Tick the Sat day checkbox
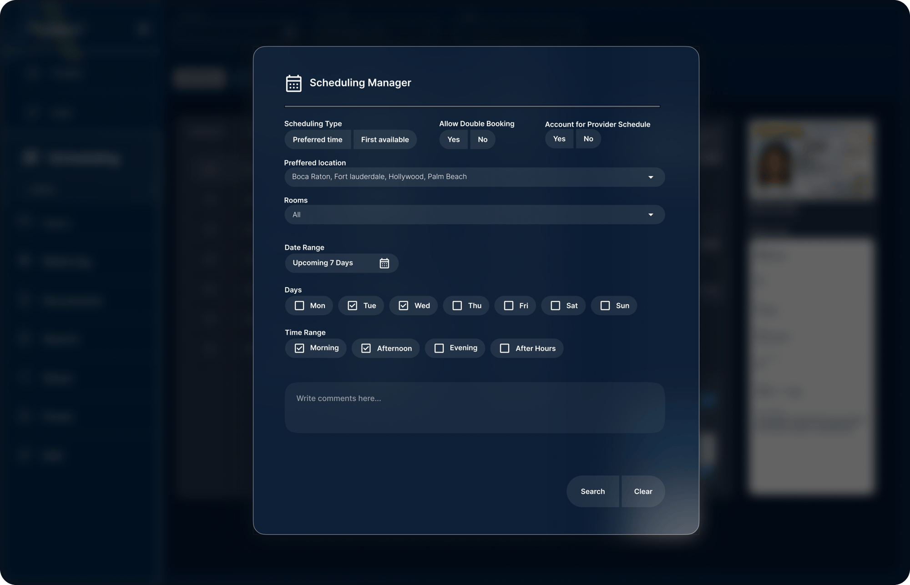 point(555,306)
